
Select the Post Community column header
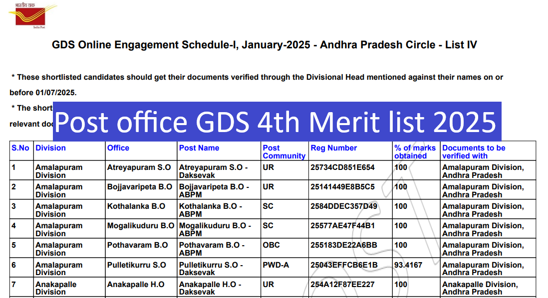[x=283, y=152]
